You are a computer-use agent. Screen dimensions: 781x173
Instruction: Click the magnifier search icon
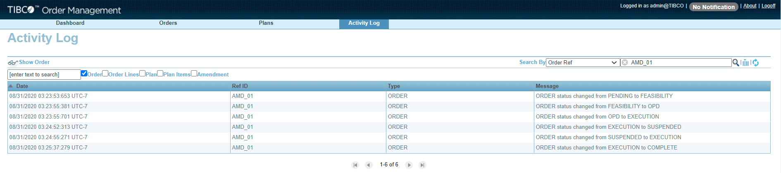(x=736, y=62)
